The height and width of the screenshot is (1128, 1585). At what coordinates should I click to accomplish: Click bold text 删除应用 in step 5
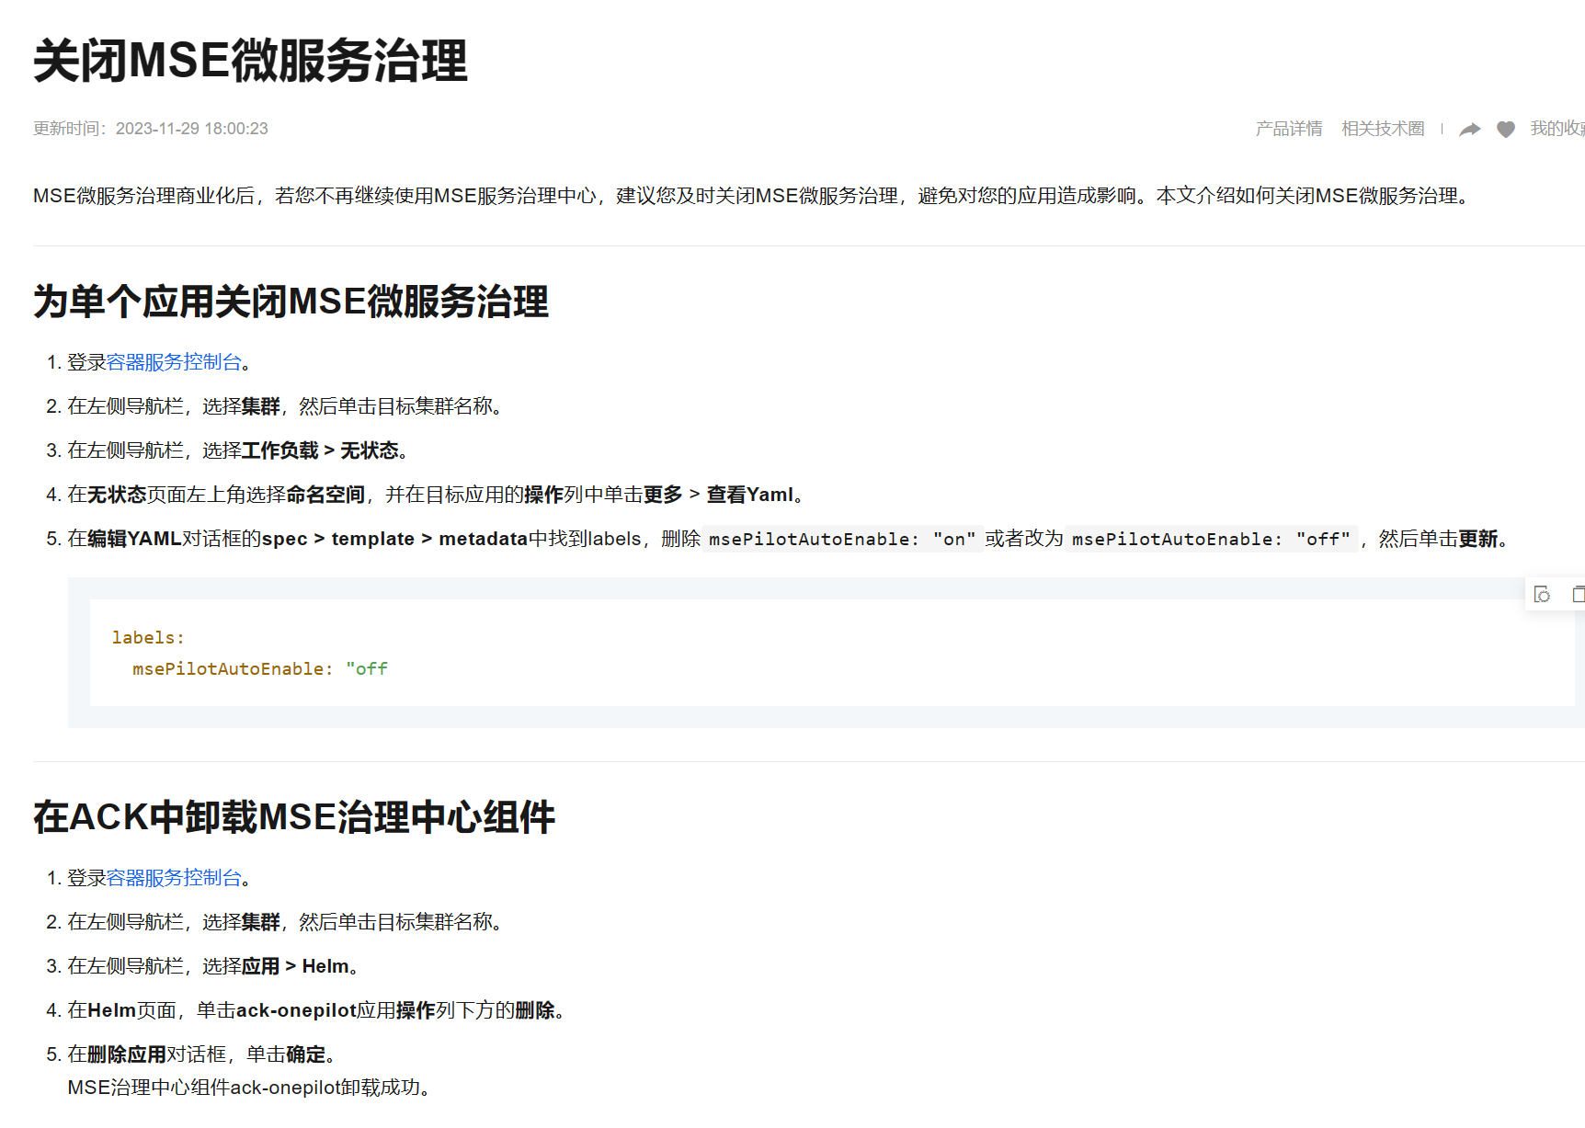click(x=127, y=1054)
